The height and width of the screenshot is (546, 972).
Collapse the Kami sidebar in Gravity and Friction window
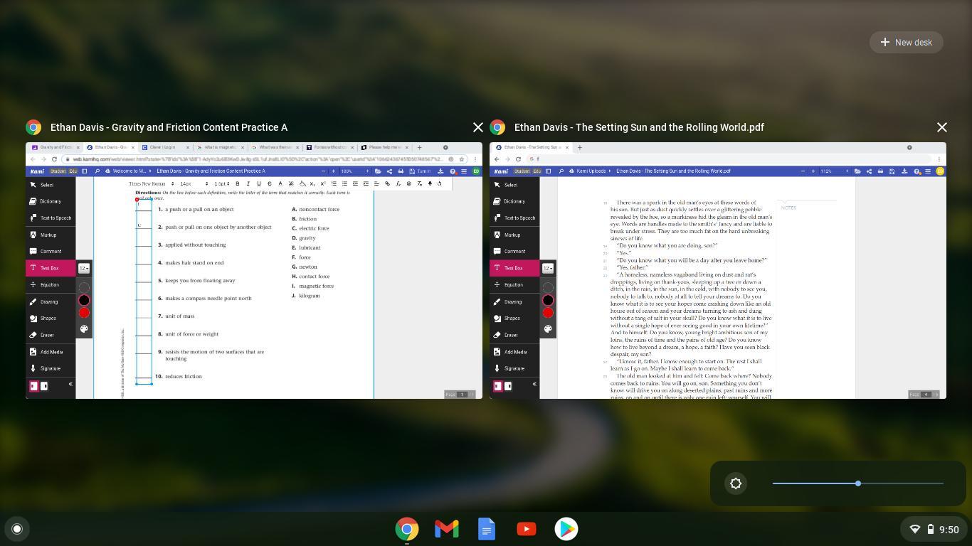point(70,385)
